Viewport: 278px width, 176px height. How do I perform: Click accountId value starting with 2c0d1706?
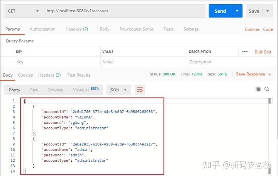pyautogui.click(x=113, y=112)
